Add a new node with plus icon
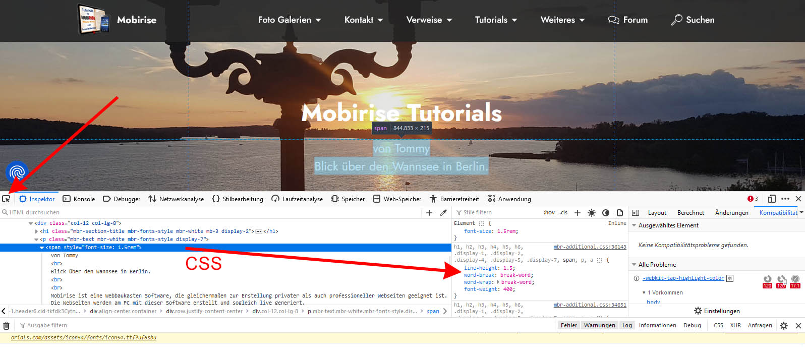This screenshot has height=355, width=805. (429, 213)
